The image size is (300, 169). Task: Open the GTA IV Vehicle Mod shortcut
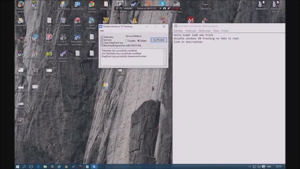63,40
